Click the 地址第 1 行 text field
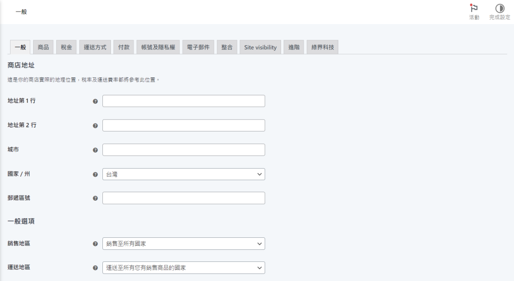Screen dimensions: 514x281 click(x=184, y=101)
